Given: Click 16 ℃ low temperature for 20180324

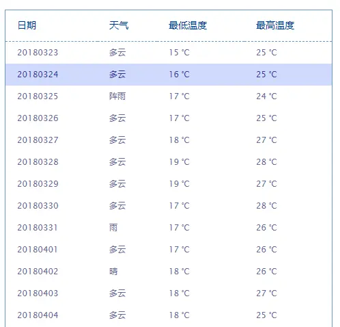Looking at the screenshot, I should point(179,75).
